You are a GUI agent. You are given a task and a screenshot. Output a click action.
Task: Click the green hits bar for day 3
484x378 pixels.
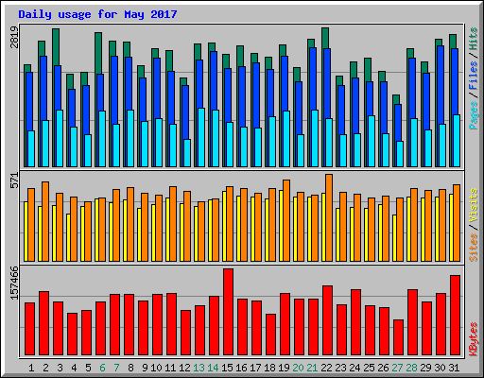(x=56, y=47)
